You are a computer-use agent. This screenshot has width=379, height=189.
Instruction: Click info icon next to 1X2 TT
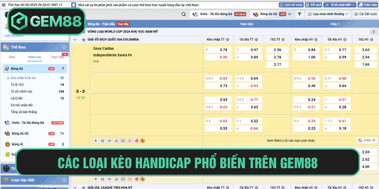(x=283, y=40)
